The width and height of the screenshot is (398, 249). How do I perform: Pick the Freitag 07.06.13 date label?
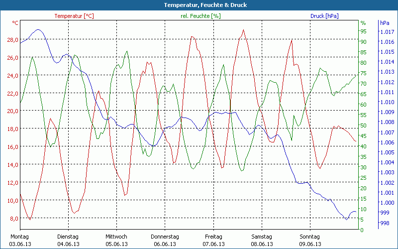tap(213, 240)
